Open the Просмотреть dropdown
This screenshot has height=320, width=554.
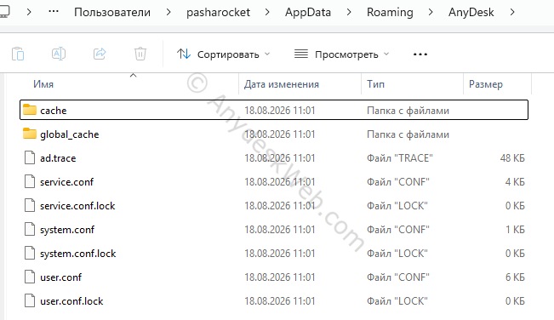(x=341, y=54)
